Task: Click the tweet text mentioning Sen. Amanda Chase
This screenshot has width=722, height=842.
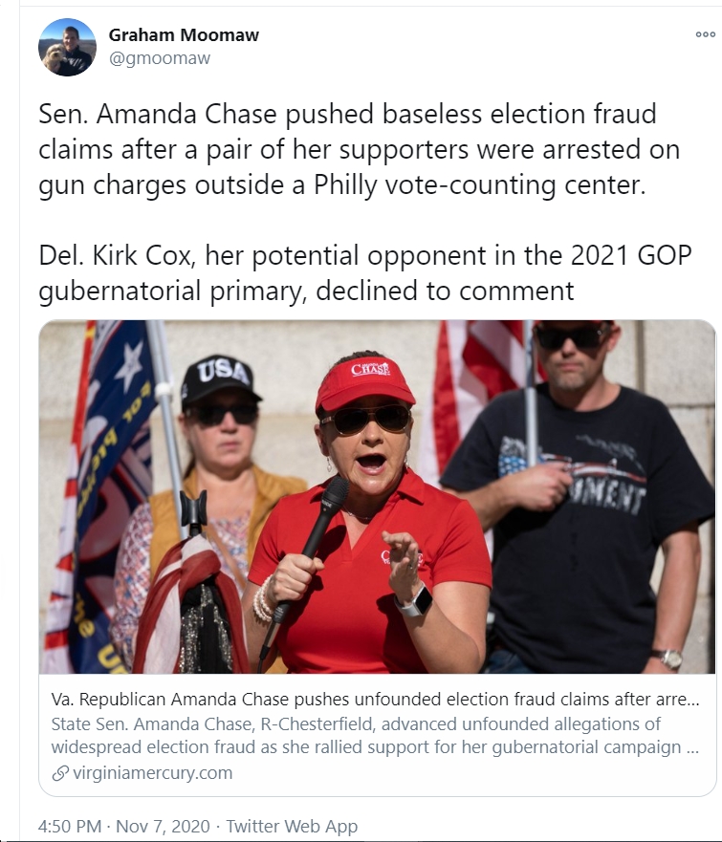Action: click(x=359, y=150)
